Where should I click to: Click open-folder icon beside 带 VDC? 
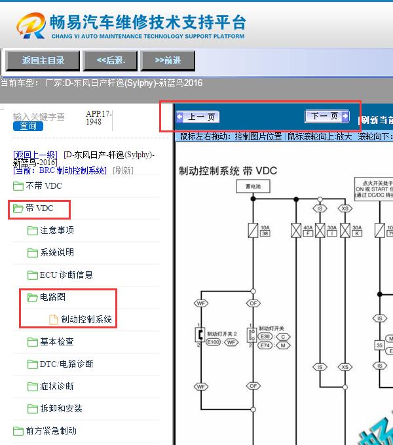coord(18,208)
